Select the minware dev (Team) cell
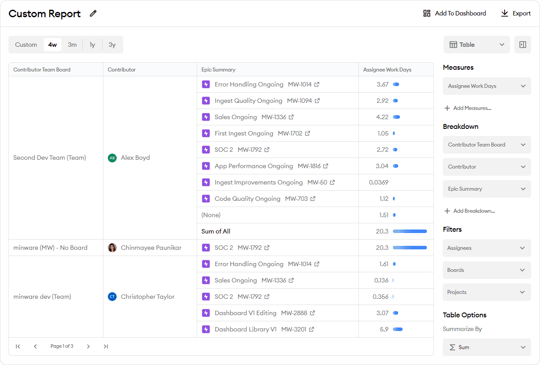This screenshot has height=365, width=540. click(56, 297)
